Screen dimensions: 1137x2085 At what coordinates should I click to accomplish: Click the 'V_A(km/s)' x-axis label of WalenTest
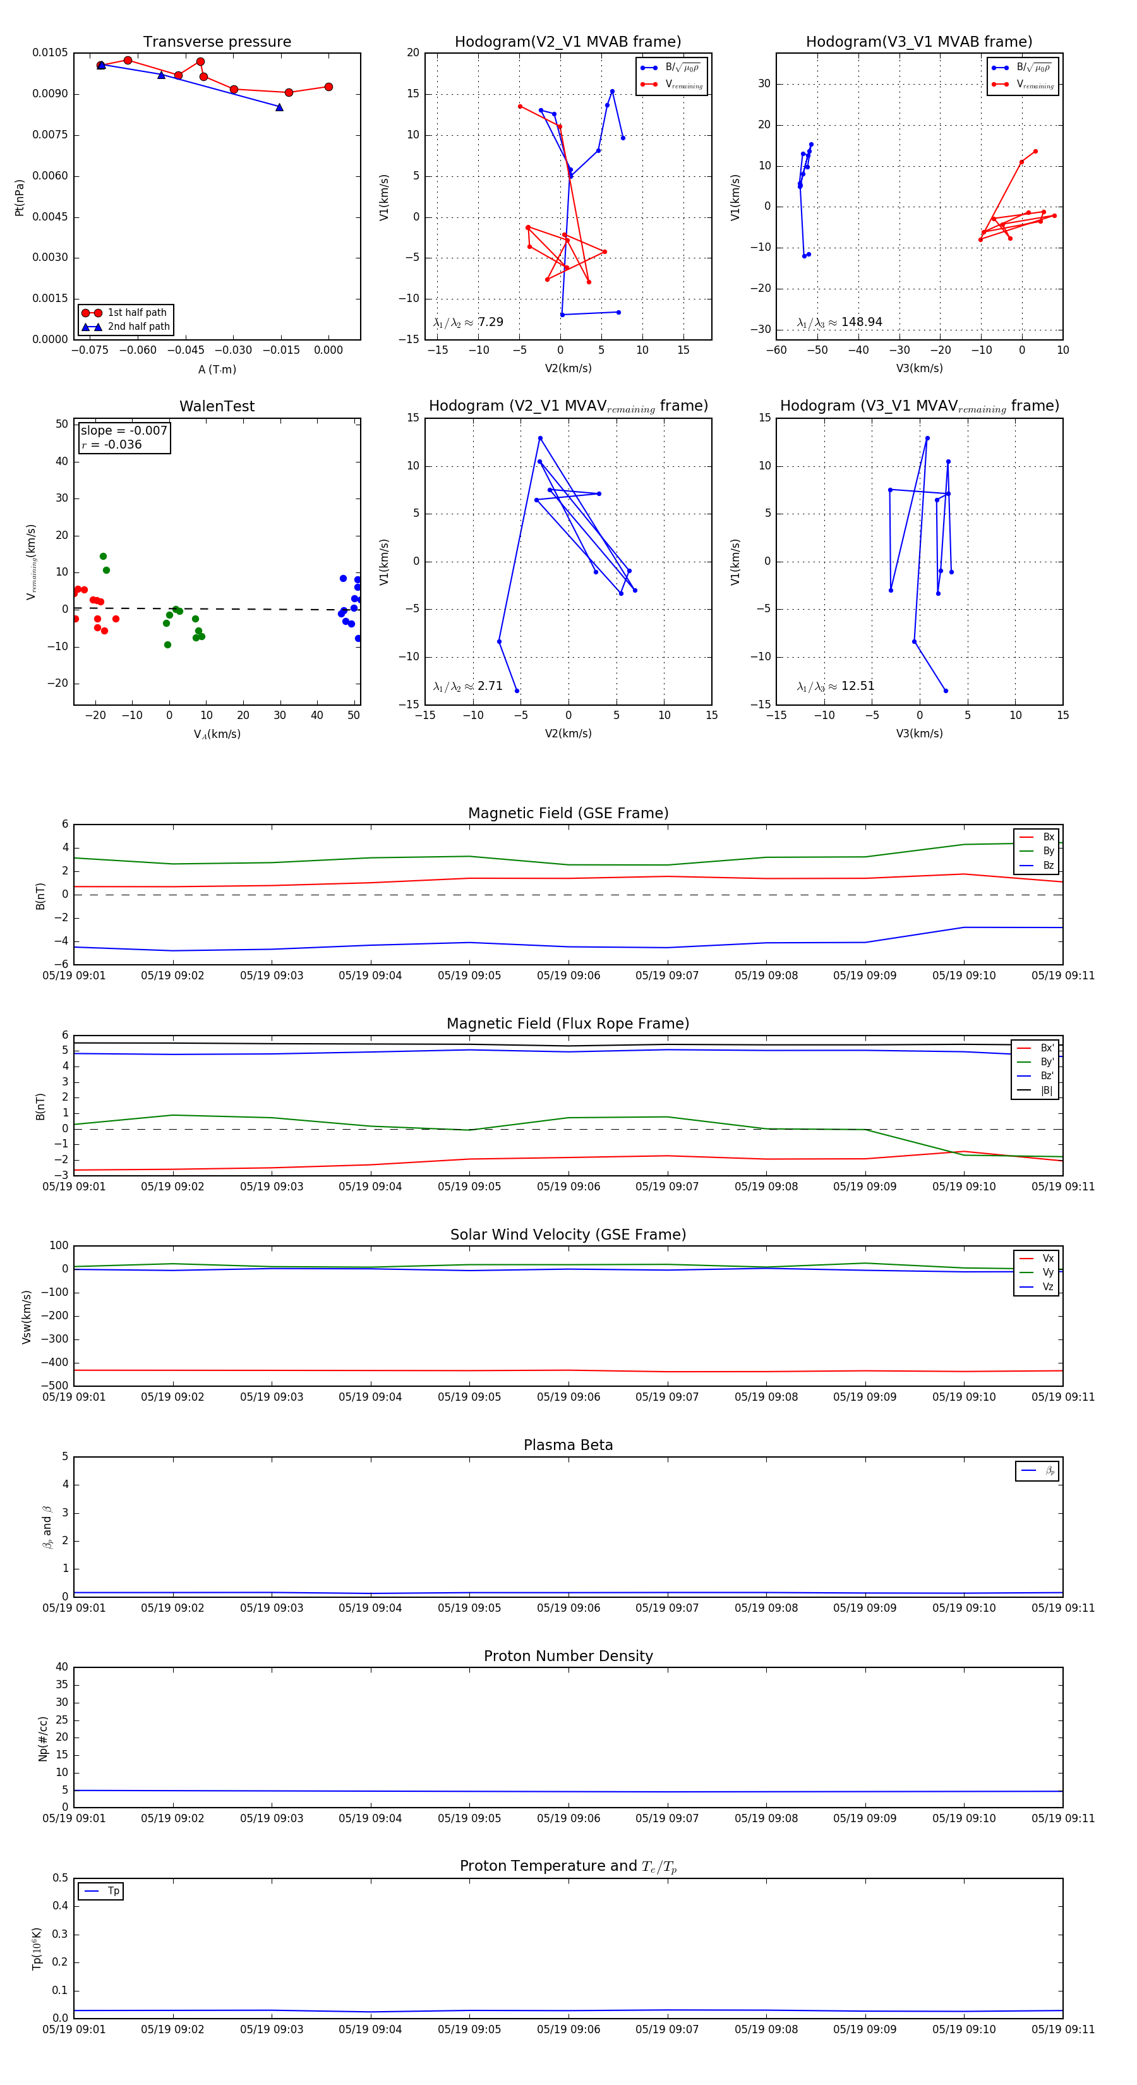[217, 734]
